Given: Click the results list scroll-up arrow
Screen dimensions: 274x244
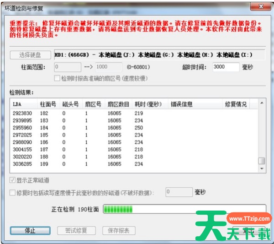Looking at the screenshot, I should (262, 104).
